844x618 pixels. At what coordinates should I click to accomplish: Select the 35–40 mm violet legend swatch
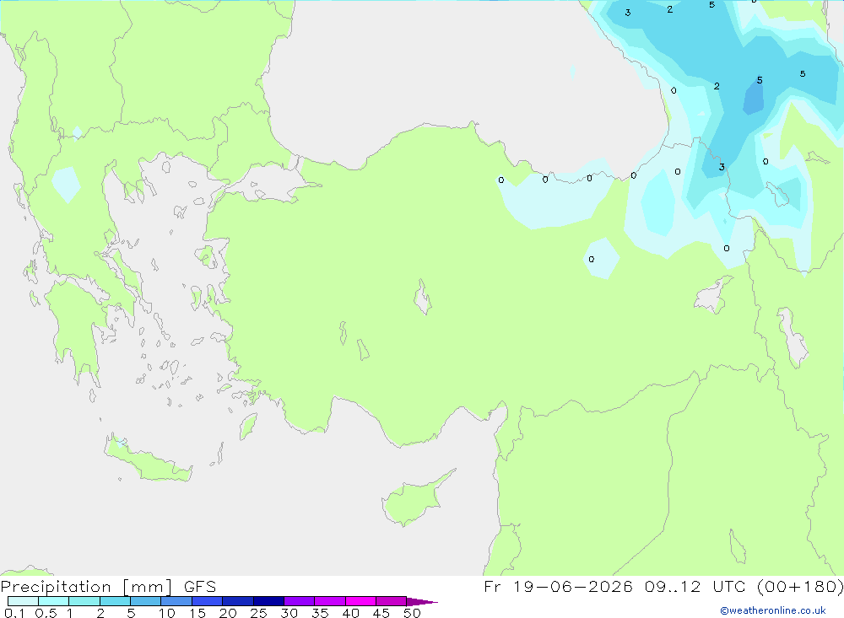[329, 601]
